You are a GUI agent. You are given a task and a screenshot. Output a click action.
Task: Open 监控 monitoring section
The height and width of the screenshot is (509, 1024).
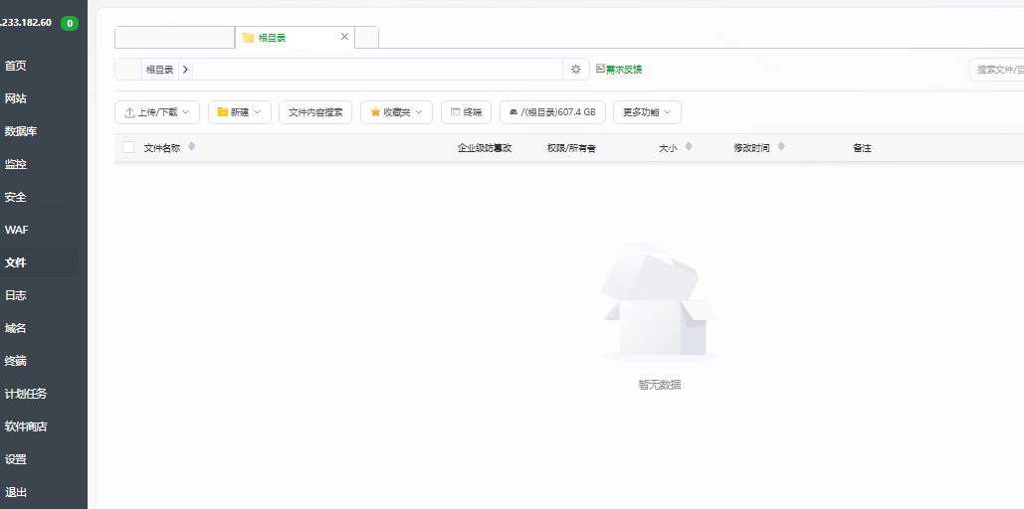16,164
